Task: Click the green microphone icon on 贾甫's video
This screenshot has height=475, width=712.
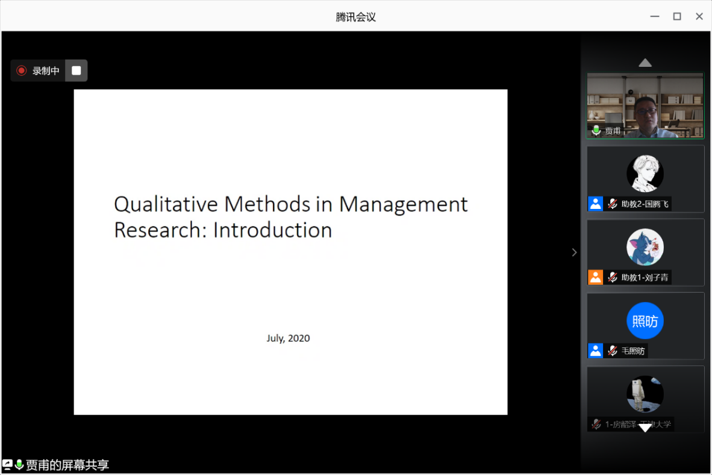Action: click(596, 130)
